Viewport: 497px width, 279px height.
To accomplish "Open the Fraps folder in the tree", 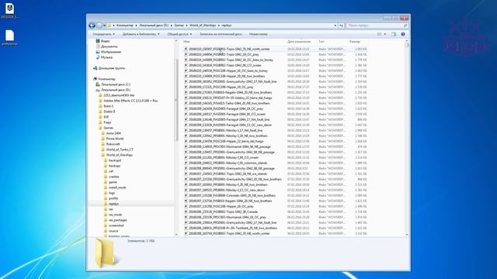I will point(105,122).
